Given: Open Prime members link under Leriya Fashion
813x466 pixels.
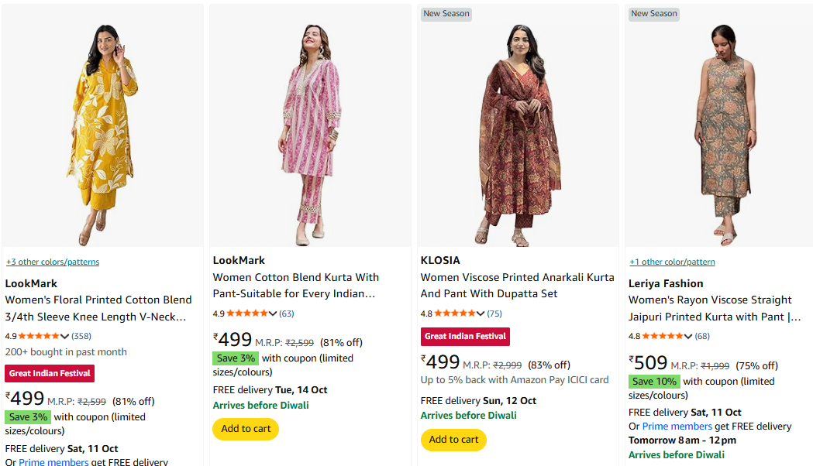Looking at the screenshot, I should pyautogui.click(x=677, y=427).
